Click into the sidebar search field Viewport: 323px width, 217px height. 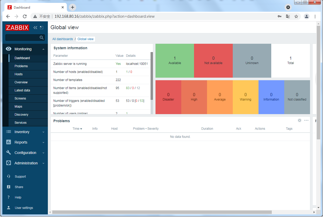[x=22, y=38]
